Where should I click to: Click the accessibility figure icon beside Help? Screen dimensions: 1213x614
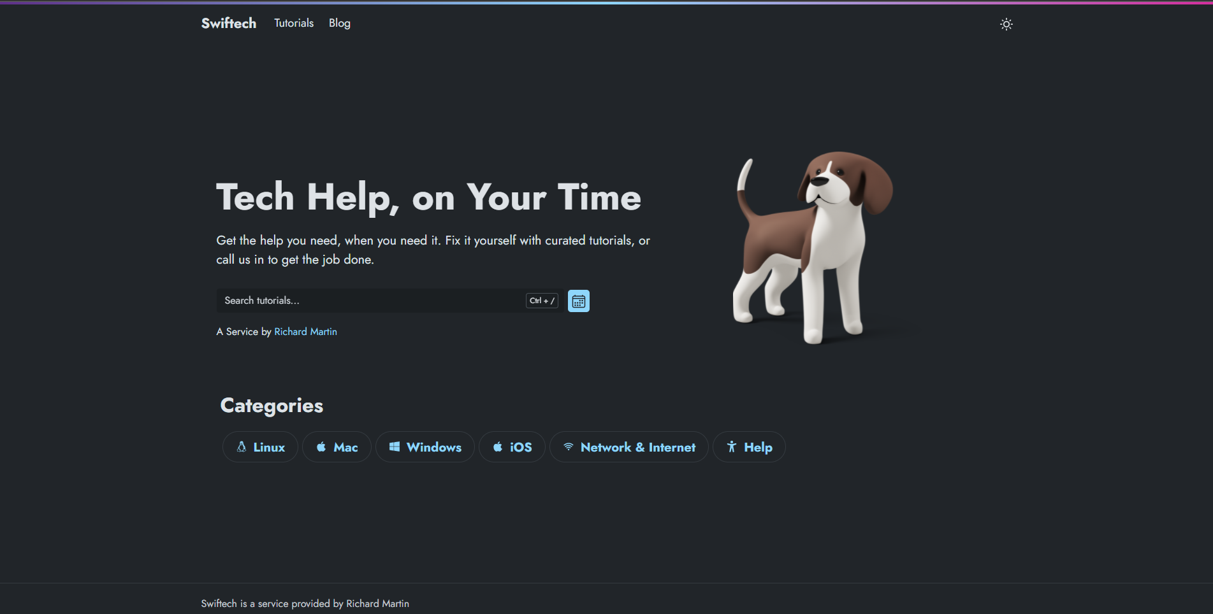pos(732,447)
